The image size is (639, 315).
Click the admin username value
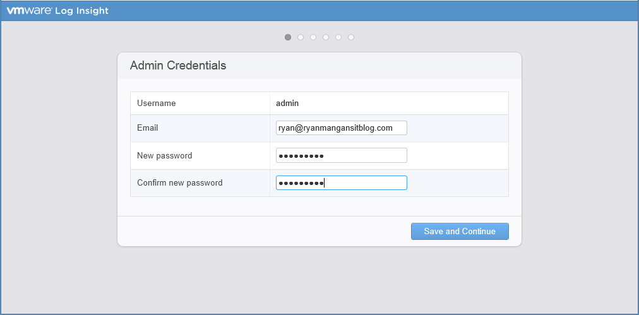coord(287,103)
